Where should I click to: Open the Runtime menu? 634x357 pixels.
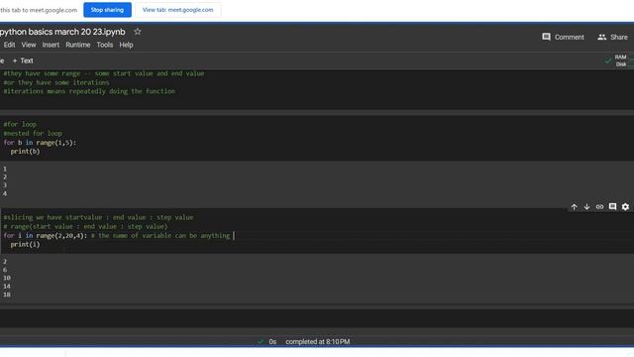coord(77,45)
